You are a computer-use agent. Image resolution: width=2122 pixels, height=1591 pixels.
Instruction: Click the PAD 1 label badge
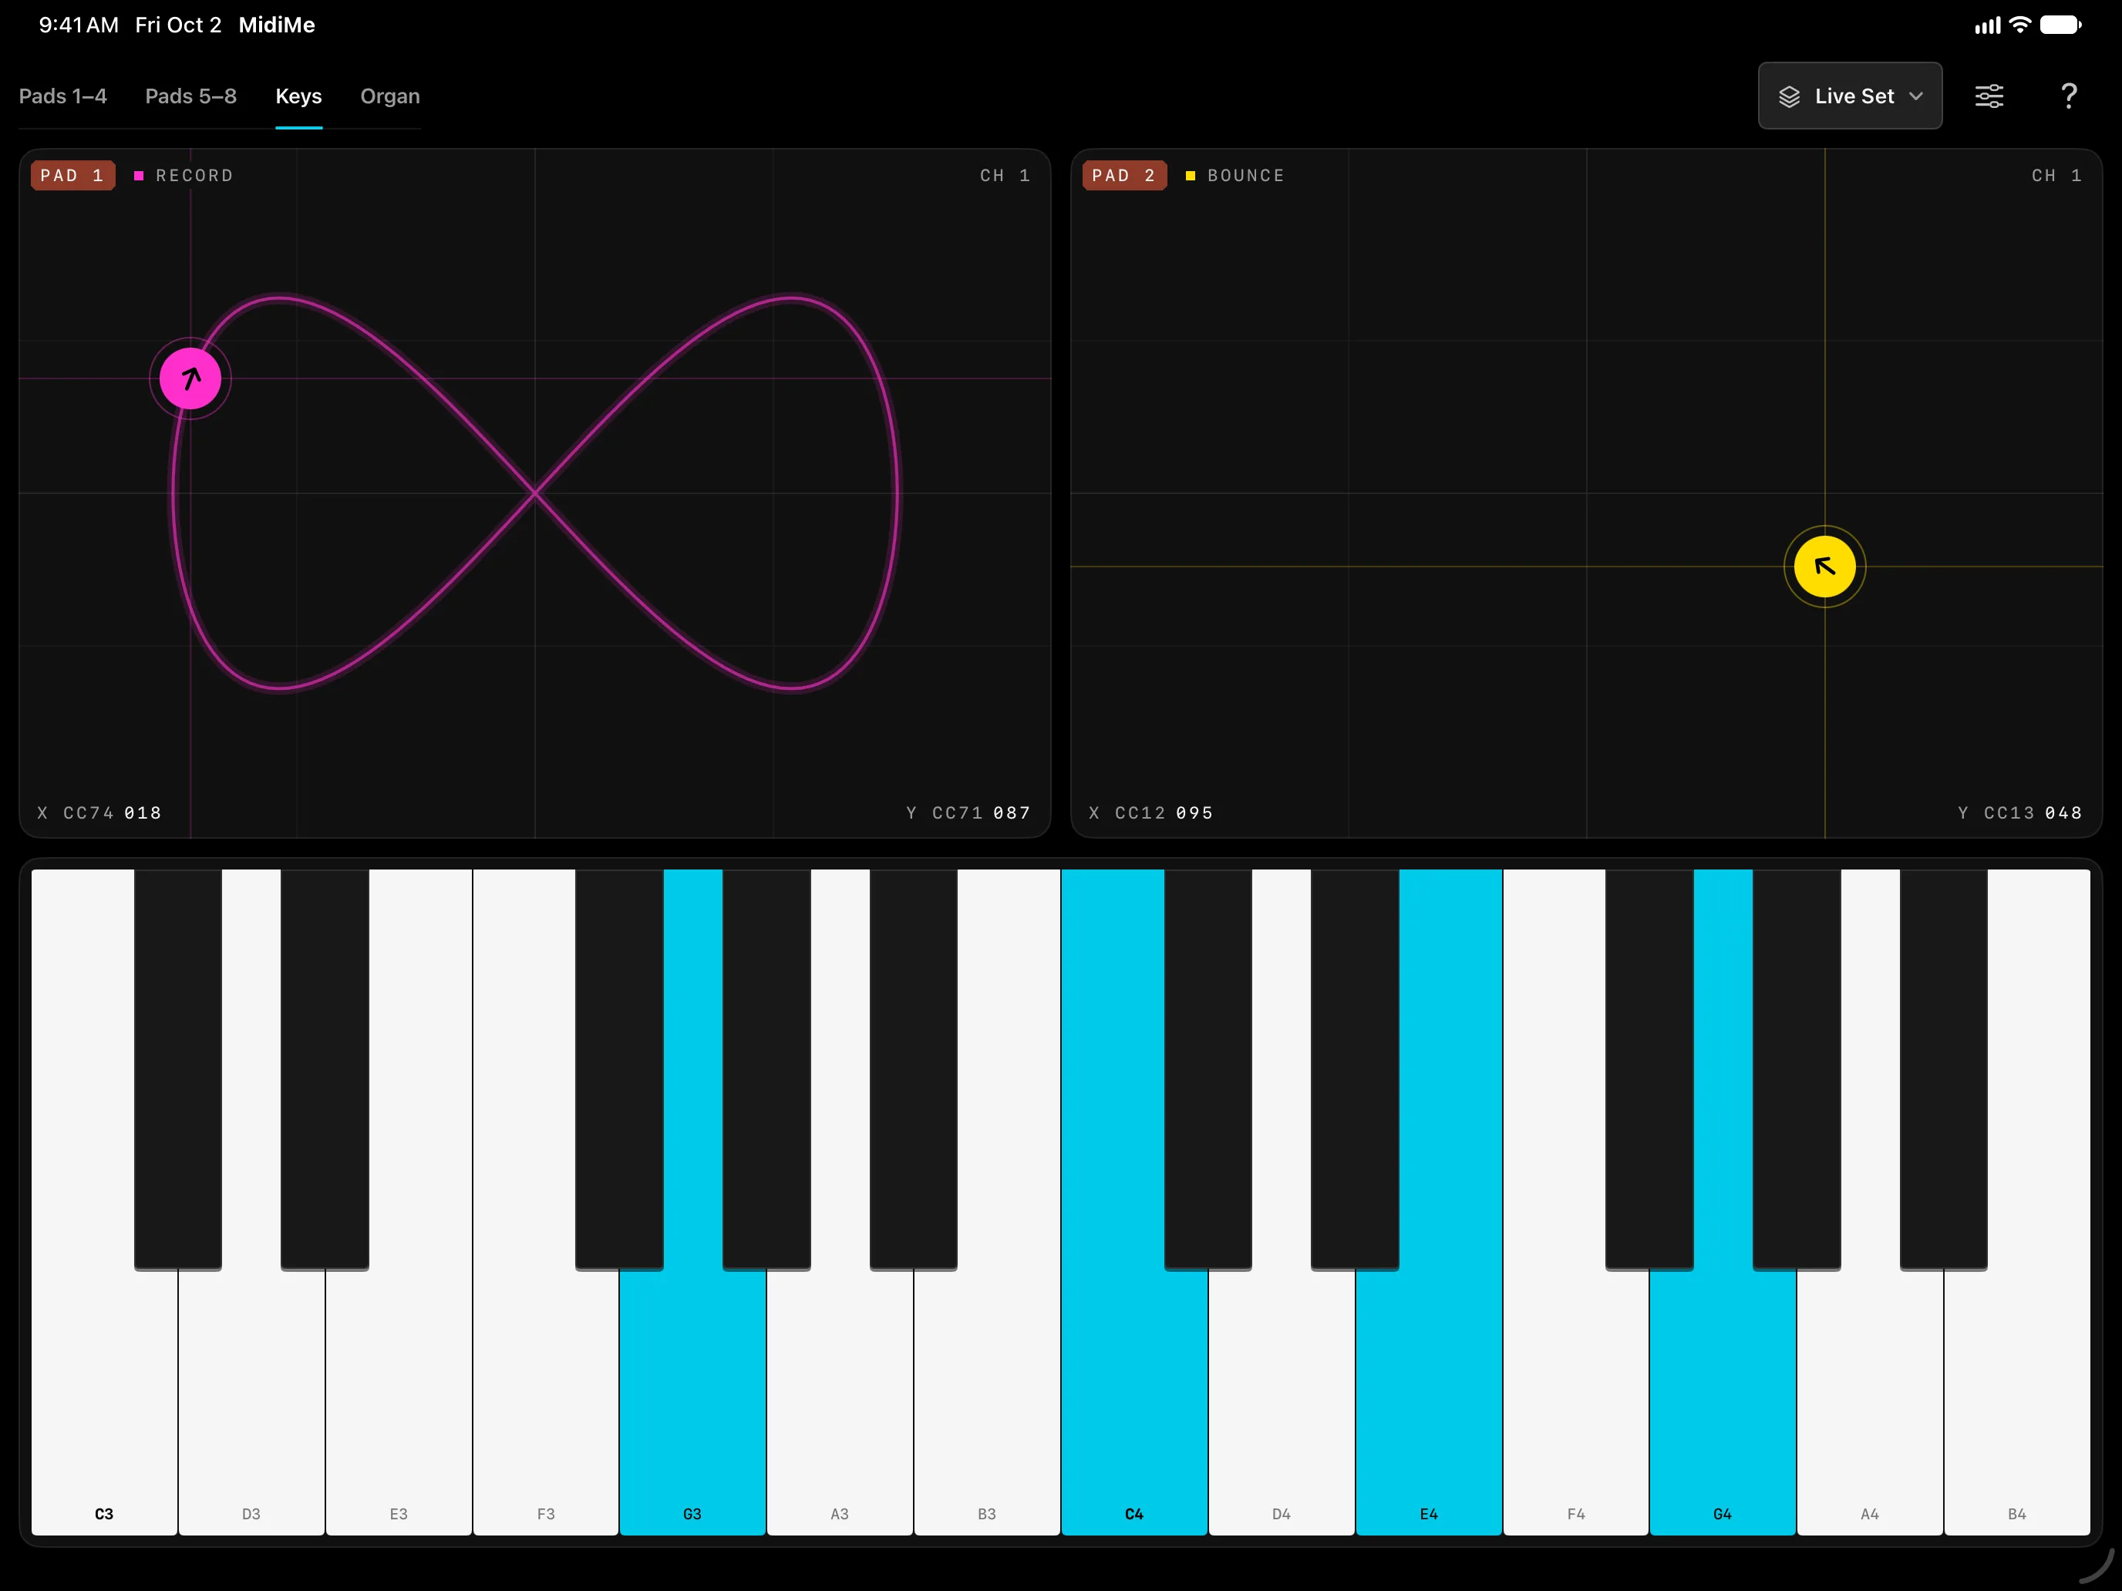(x=73, y=176)
